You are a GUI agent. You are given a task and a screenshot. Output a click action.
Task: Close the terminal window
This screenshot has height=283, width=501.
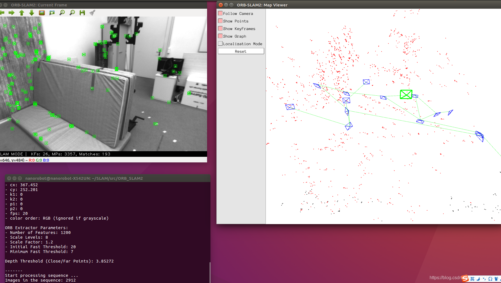coord(9,178)
